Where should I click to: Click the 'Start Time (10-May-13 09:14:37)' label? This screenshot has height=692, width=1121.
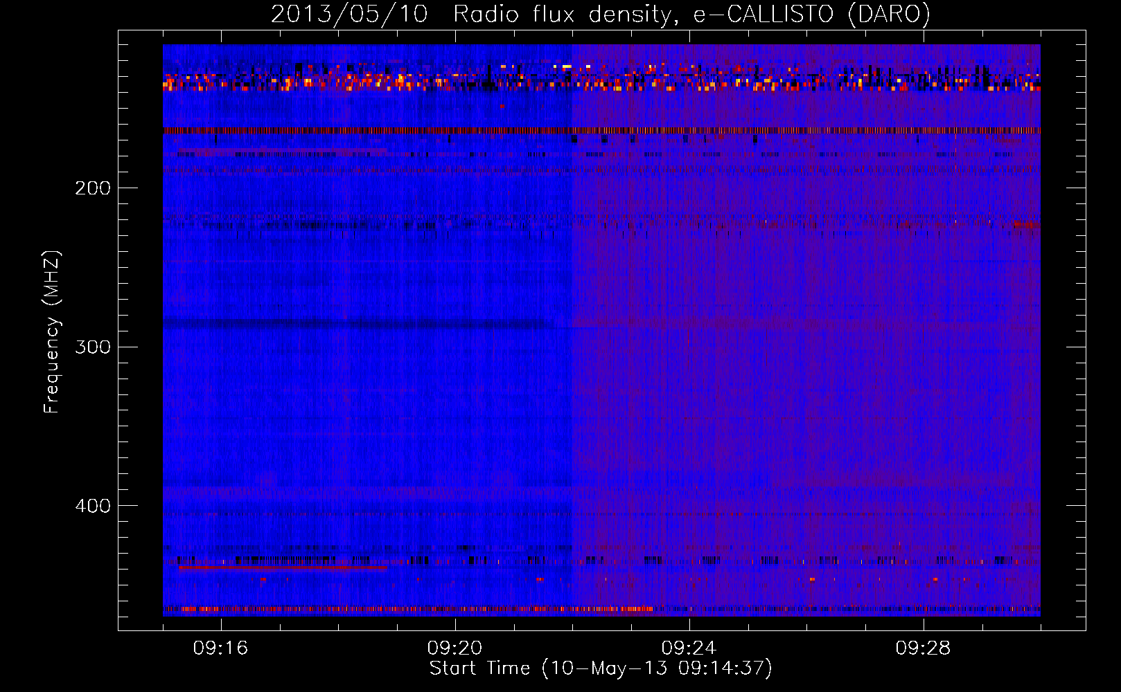pos(601,668)
